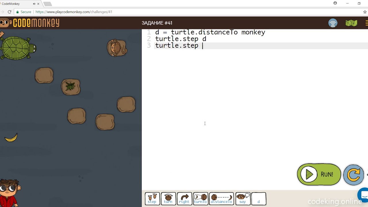Open the challenge map icon
The height and width of the screenshot is (207, 368).
pos(351,23)
